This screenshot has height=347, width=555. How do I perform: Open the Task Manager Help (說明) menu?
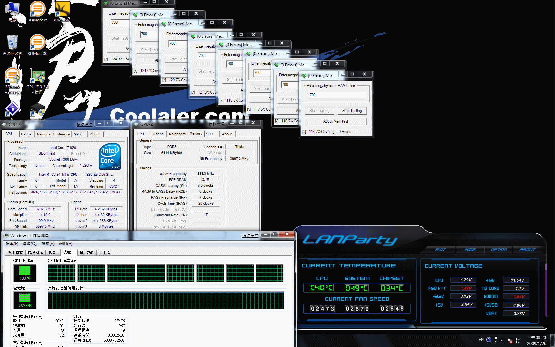[66, 244]
